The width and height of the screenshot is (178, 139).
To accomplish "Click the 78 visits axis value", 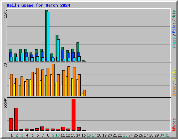I will pyautogui.click(x=5, y=65).
